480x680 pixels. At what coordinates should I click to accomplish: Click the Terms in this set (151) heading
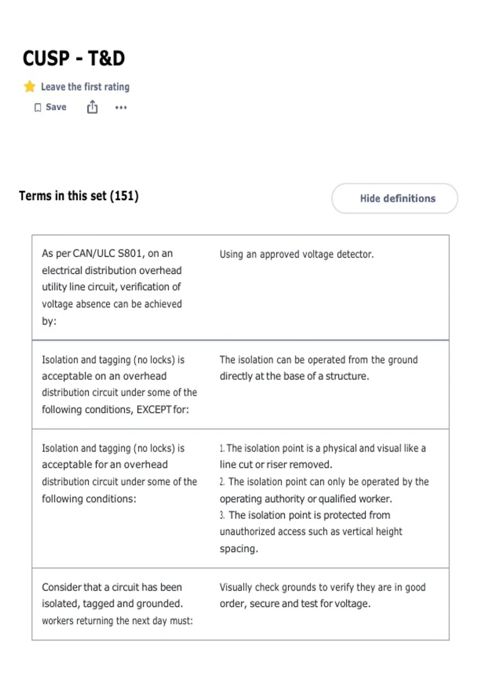[x=79, y=196]
